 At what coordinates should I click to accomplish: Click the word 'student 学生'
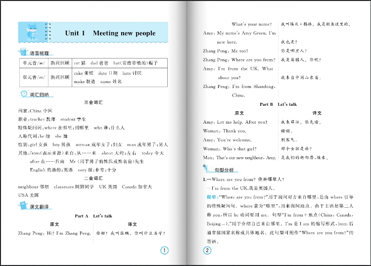tap(73, 119)
